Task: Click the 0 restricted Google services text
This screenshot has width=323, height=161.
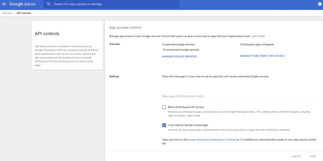Action: pos(179,44)
